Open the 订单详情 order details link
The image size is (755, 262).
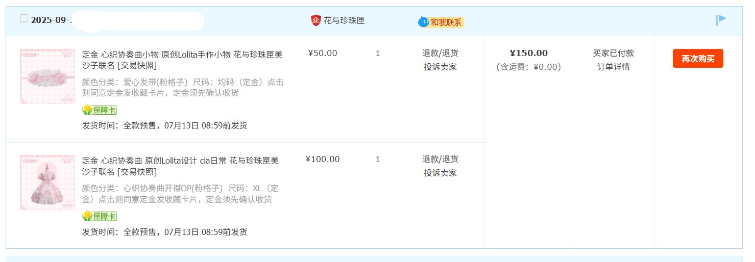tap(614, 67)
